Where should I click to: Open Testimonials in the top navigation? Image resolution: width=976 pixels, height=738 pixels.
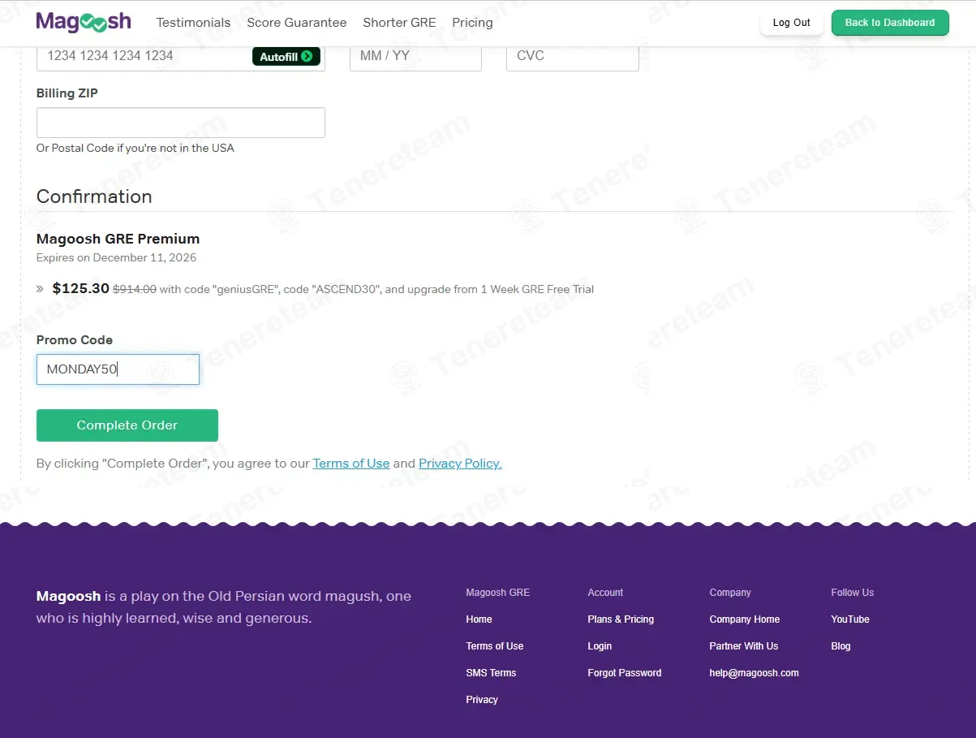(x=193, y=23)
